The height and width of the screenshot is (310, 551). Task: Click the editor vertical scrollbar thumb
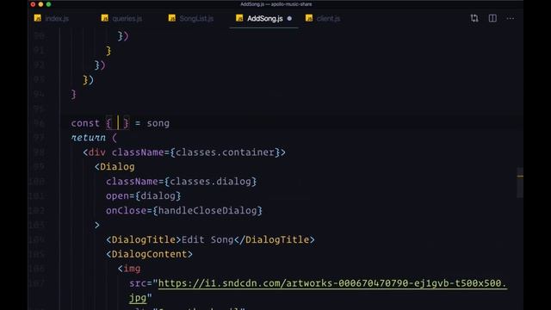tap(520, 183)
